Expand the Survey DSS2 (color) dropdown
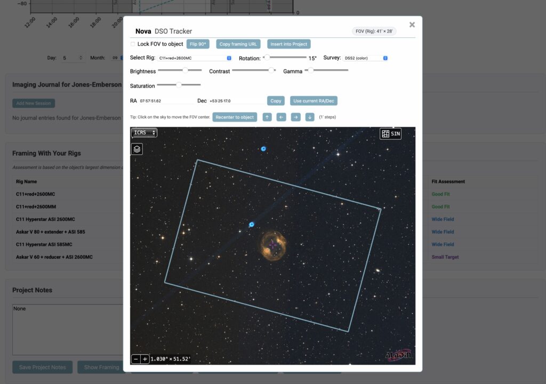Image resolution: width=546 pixels, height=384 pixels. tap(365, 58)
